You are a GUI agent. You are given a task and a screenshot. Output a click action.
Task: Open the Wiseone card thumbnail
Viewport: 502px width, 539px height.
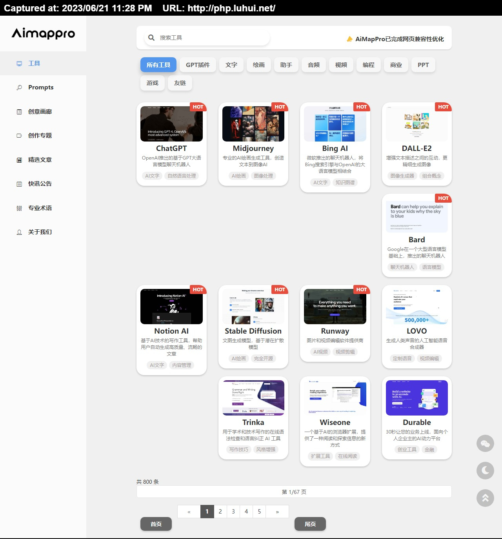pos(335,398)
